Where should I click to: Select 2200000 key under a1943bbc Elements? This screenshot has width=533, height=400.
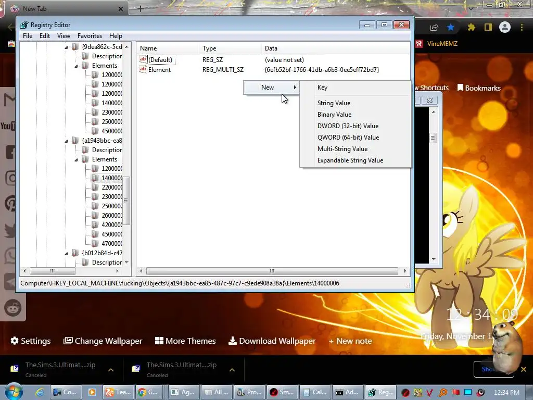click(111, 187)
